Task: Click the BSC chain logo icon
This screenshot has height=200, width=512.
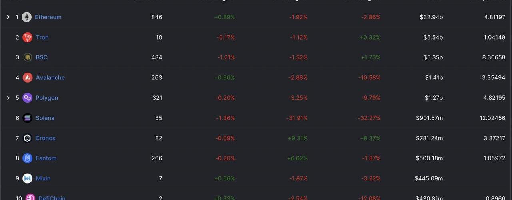Action: pos(28,57)
